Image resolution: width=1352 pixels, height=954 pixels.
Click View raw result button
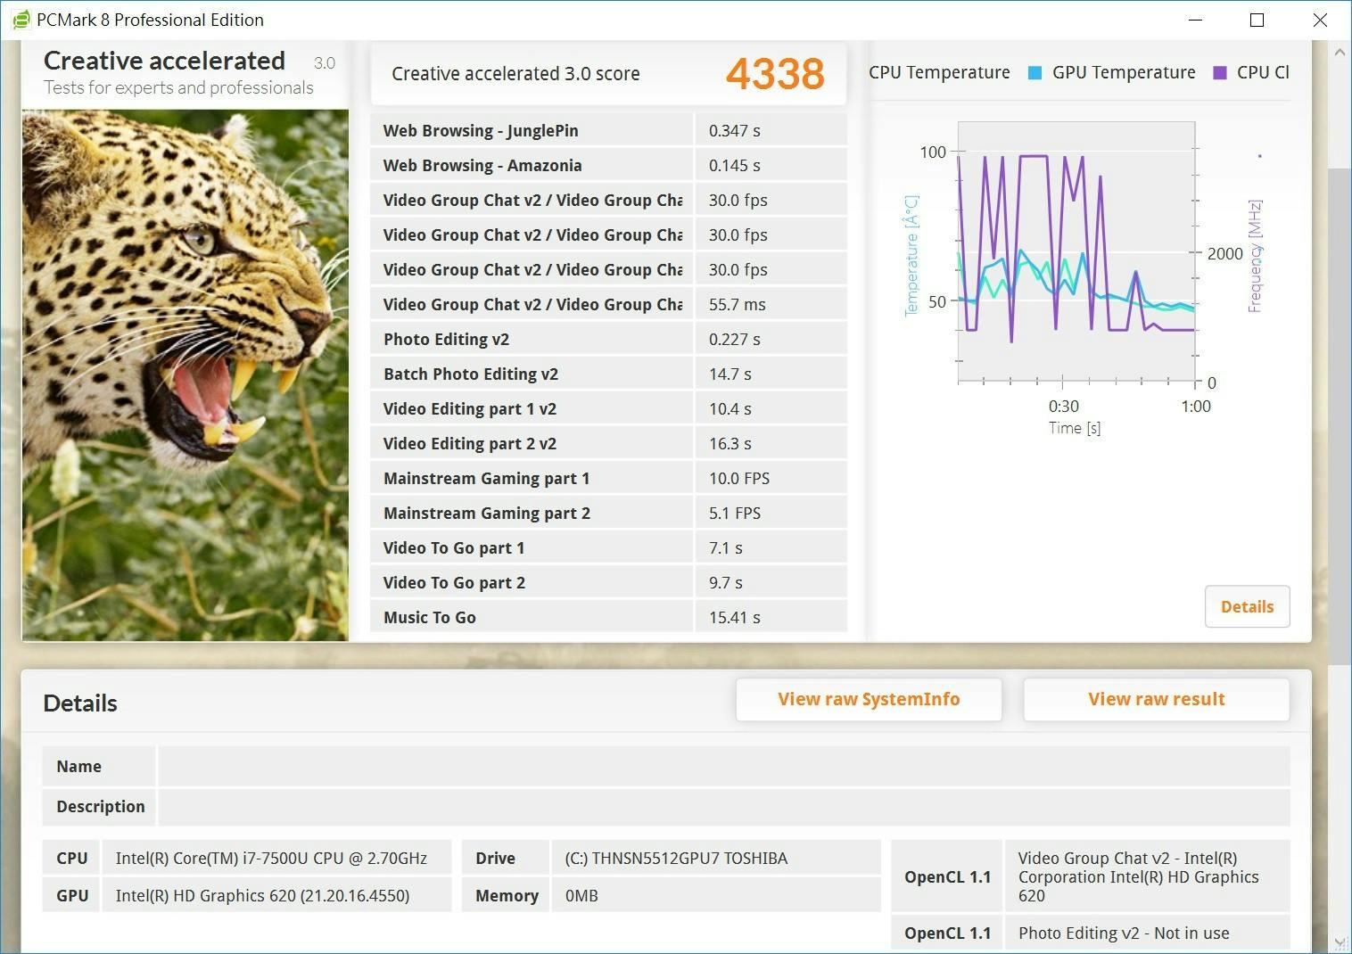pyautogui.click(x=1156, y=700)
